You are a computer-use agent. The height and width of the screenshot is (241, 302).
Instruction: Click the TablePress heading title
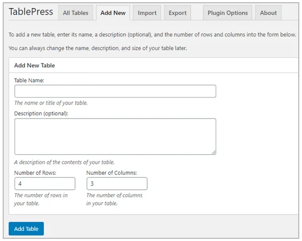coord(31,11)
